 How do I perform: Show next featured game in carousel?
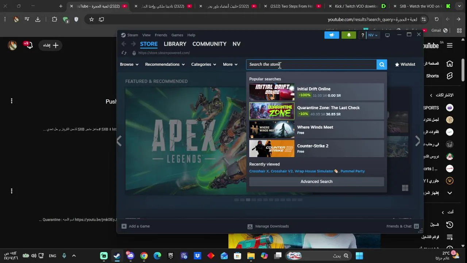(x=417, y=141)
